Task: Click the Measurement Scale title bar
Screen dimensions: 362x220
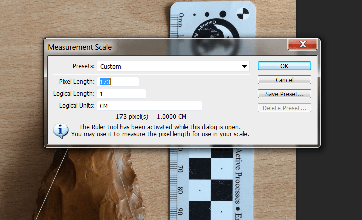Action: (151, 47)
